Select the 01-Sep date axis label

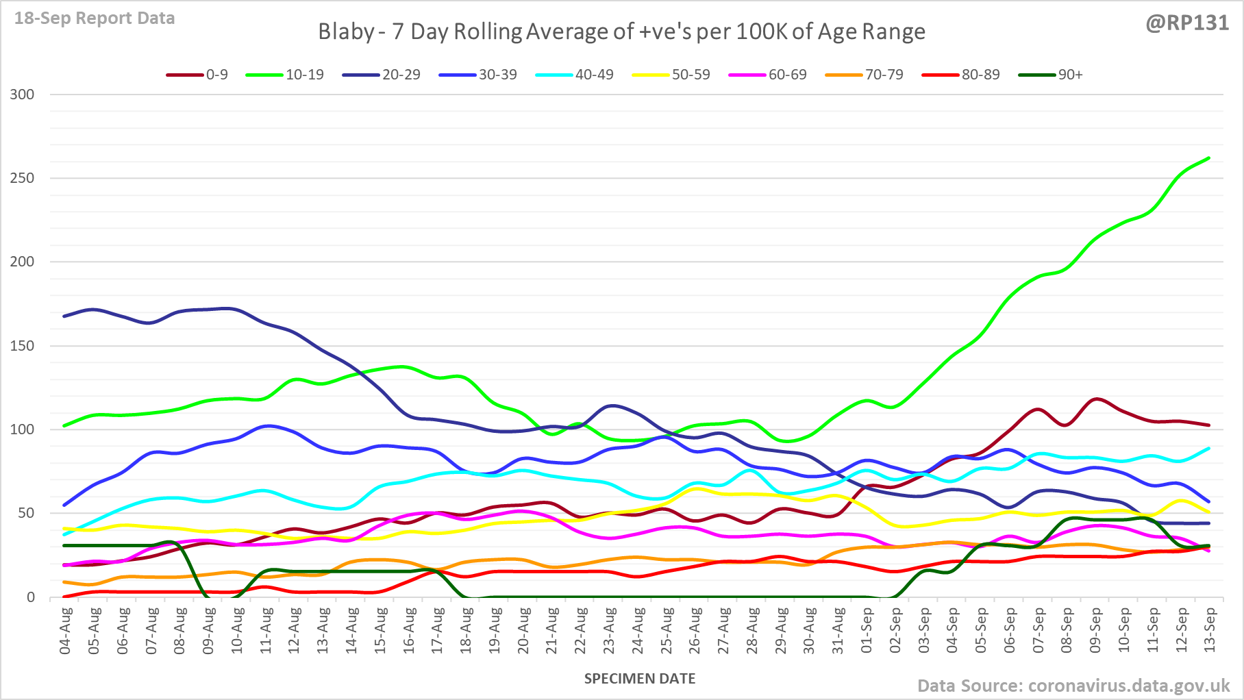pyautogui.click(x=867, y=630)
